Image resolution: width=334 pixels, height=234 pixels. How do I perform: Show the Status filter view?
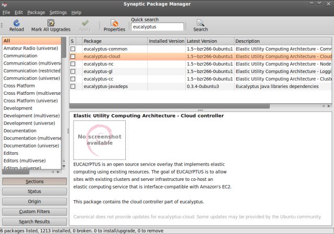pyautogui.click(x=34, y=191)
